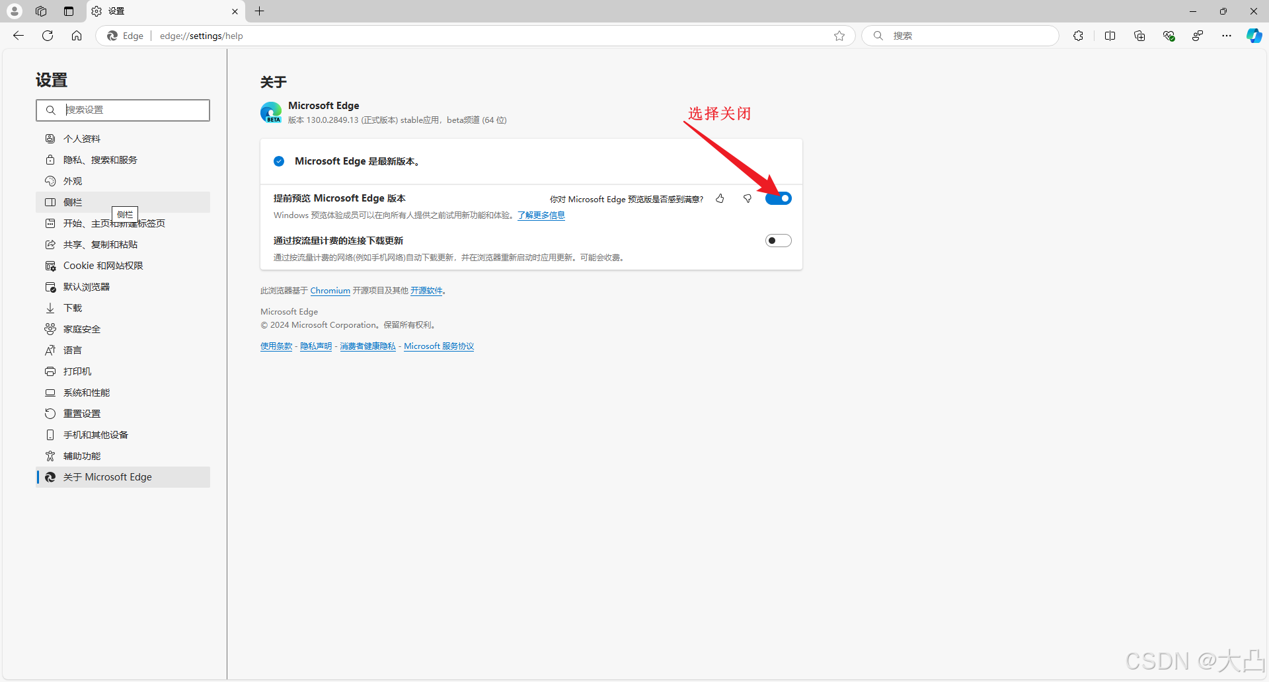Open the Extensions puzzle icon
The image size is (1269, 682).
[x=1079, y=36]
